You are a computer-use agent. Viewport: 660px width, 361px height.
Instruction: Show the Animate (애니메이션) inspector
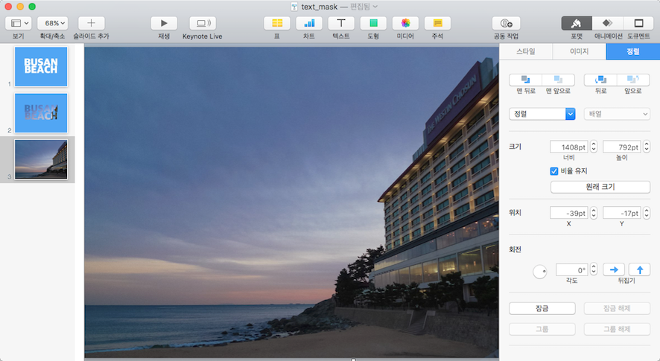607,23
